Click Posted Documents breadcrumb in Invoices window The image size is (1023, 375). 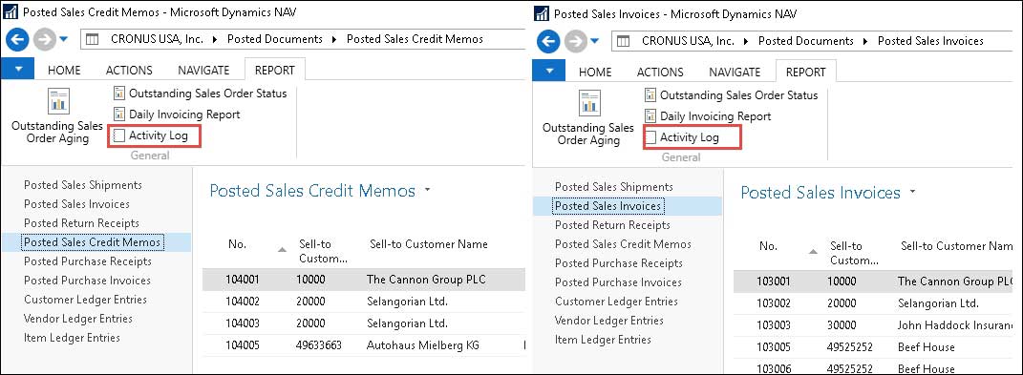806,41
